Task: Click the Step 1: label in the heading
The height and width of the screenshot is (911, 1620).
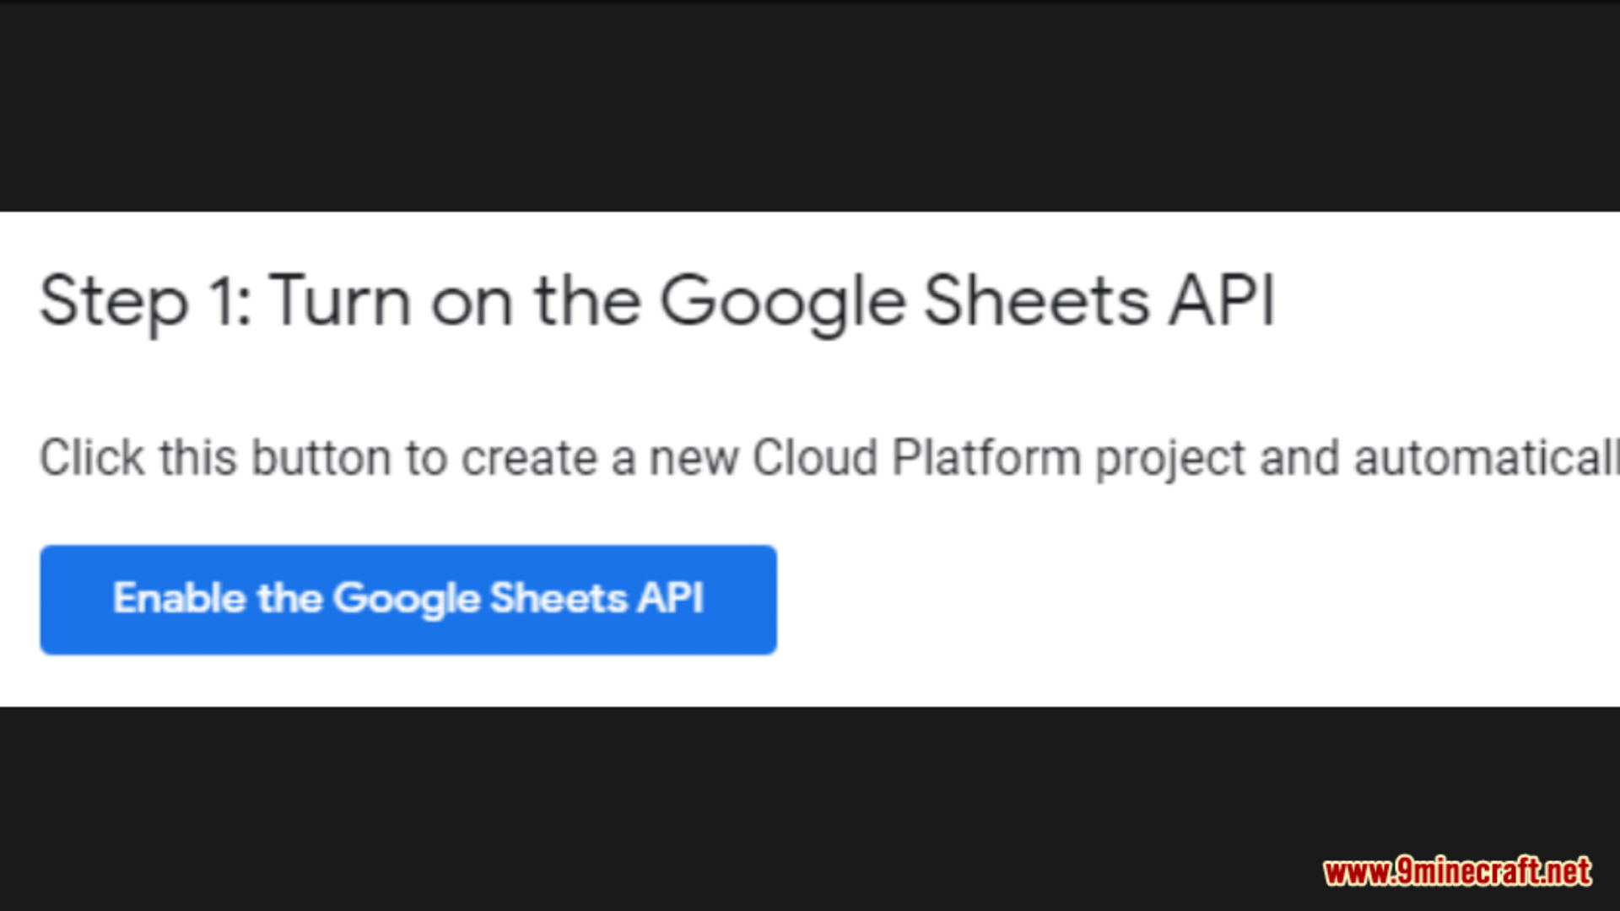Action: [x=145, y=302]
